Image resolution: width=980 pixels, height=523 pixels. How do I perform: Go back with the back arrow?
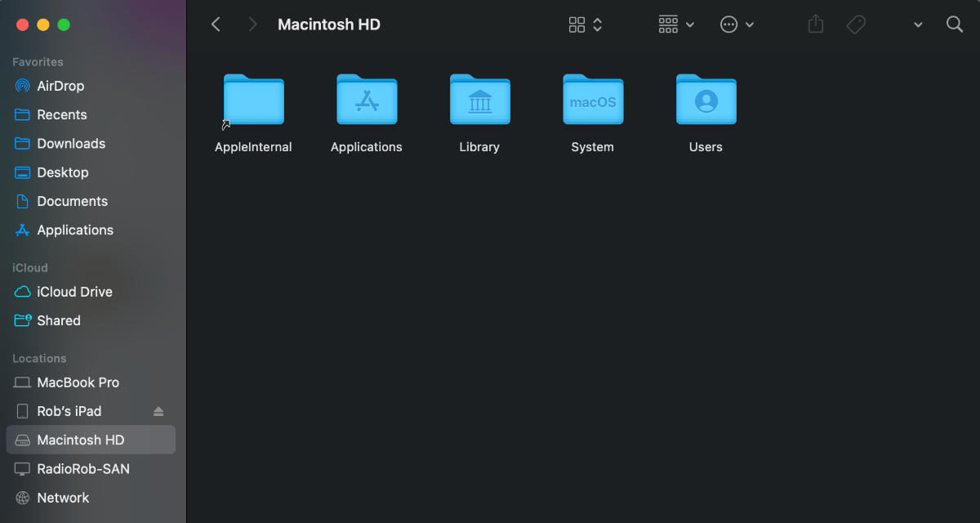[216, 25]
